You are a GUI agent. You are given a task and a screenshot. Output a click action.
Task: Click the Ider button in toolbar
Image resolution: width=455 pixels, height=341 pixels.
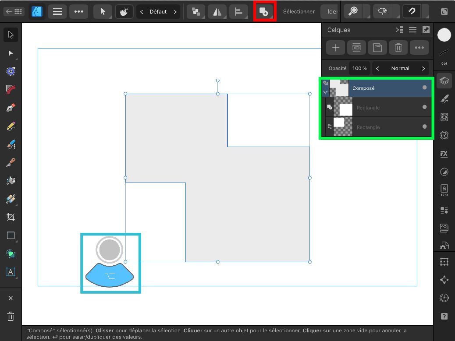click(330, 11)
